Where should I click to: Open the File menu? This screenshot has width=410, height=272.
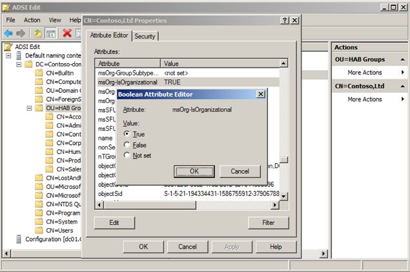coord(10,20)
